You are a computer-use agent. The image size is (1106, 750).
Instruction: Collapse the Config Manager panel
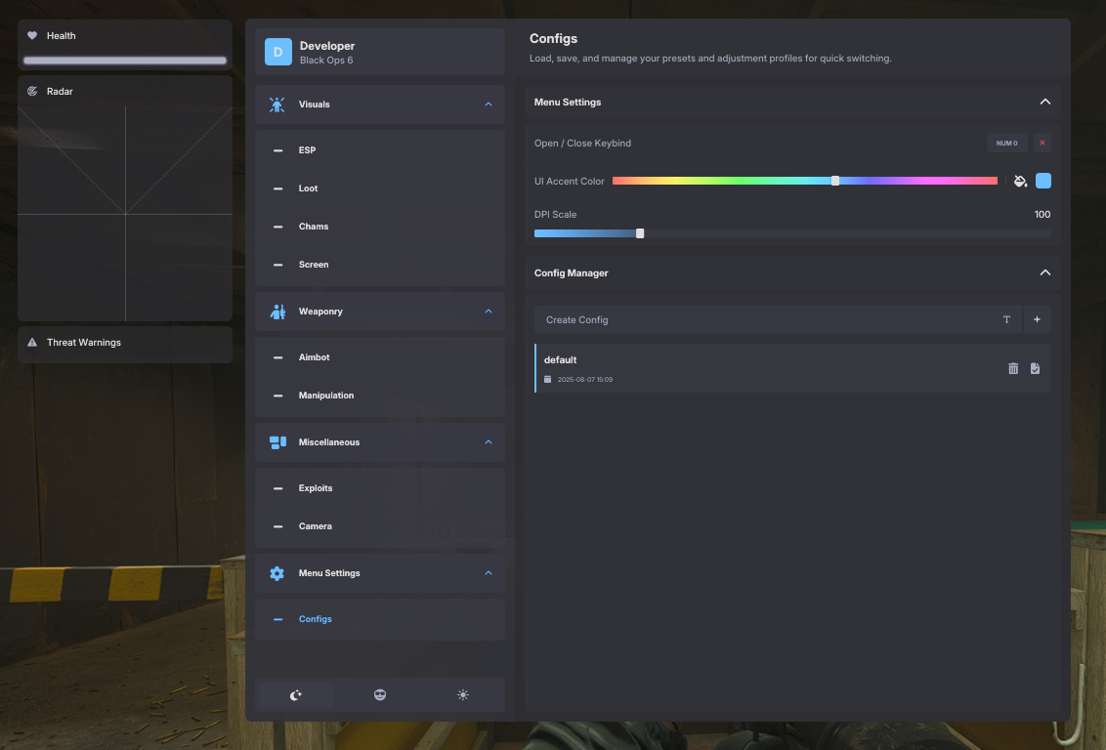tap(1044, 273)
